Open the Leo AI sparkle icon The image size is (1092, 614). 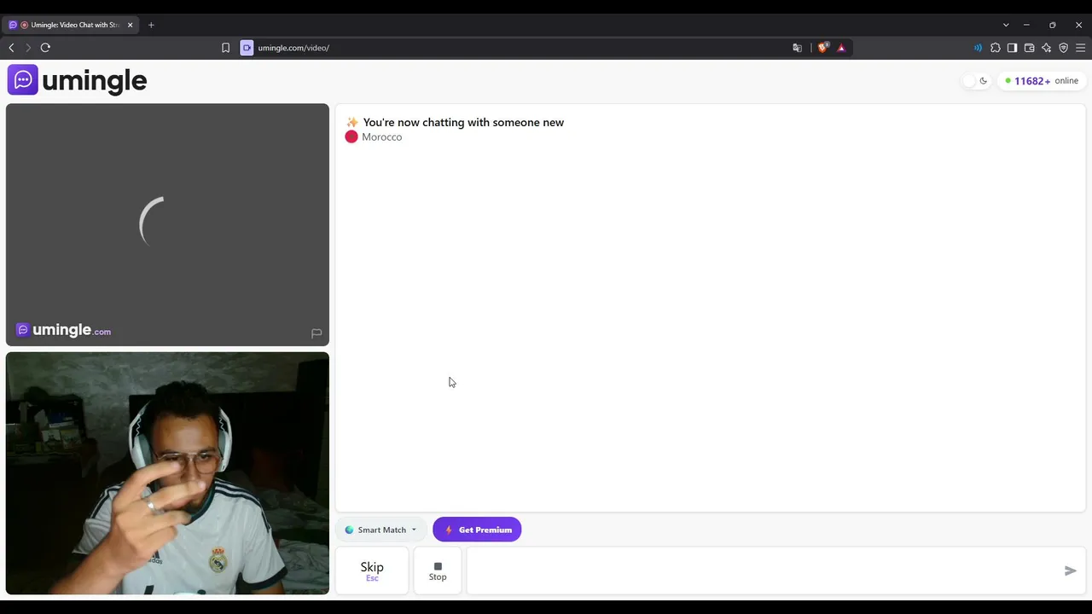tap(1046, 48)
